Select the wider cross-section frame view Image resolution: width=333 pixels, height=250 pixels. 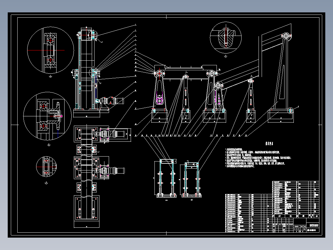point(166,178)
